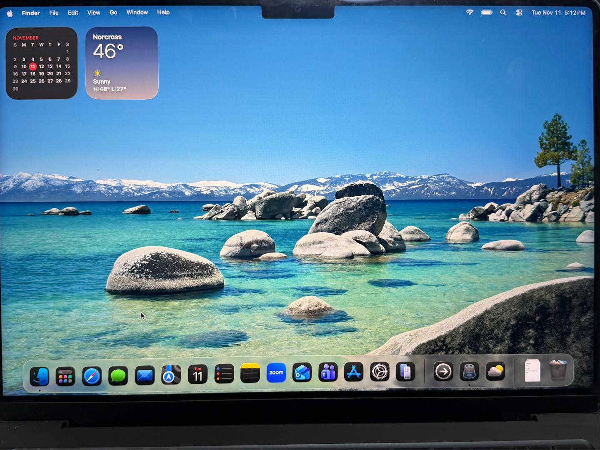This screenshot has height=450, width=600.
Task: Open Microsoft Teams
Action: coord(328,372)
